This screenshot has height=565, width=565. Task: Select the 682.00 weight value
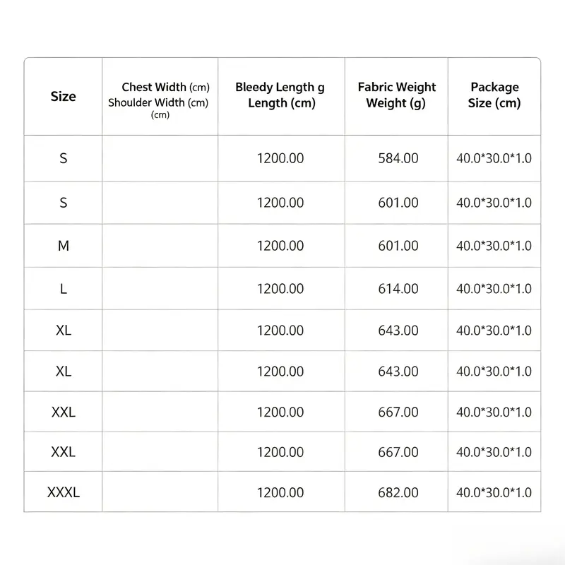click(398, 492)
